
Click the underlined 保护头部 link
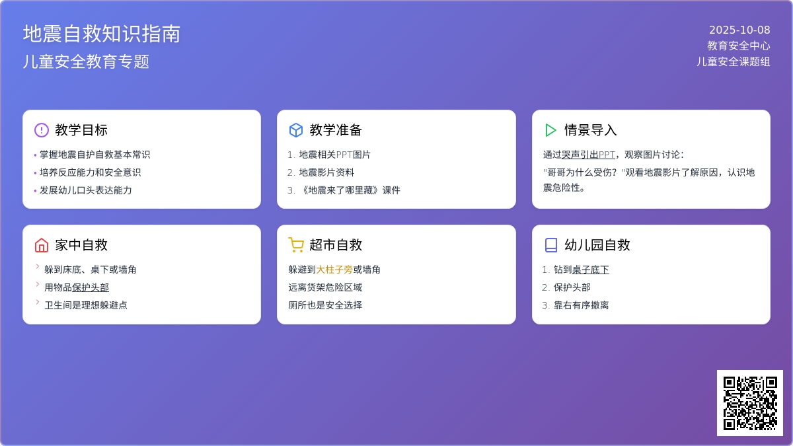[x=91, y=287]
